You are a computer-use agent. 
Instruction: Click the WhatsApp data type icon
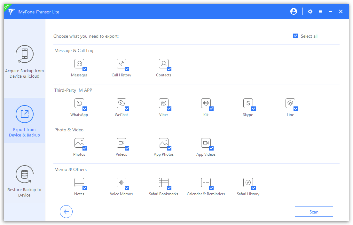[79, 103]
